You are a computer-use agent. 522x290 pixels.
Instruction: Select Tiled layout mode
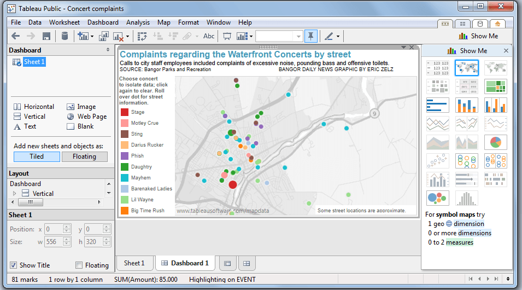(37, 156)
